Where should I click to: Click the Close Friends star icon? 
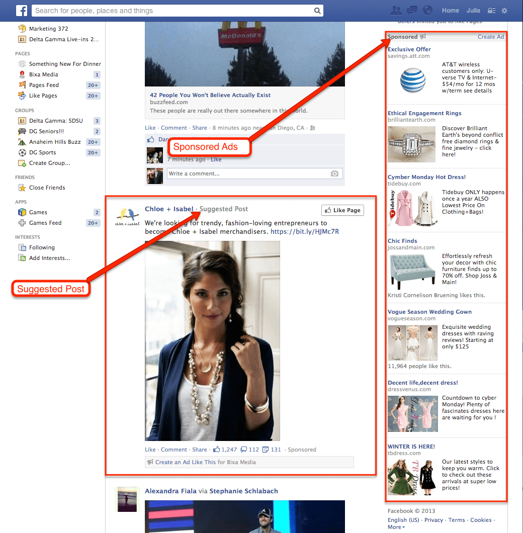22,188
